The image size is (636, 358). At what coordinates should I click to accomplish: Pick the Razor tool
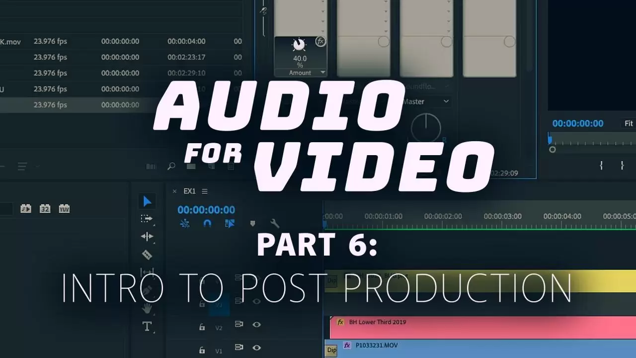pos(147,255)
